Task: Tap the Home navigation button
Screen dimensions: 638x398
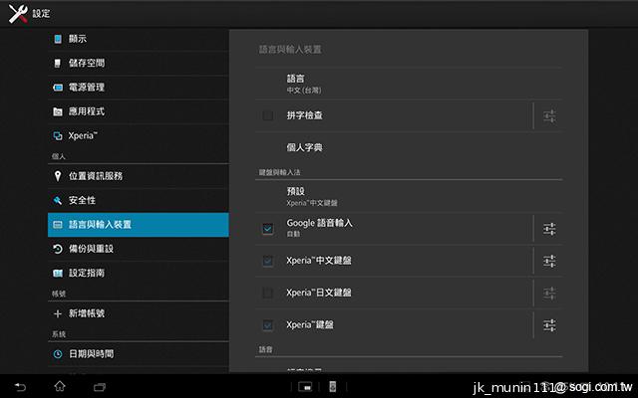Action: 60,387
